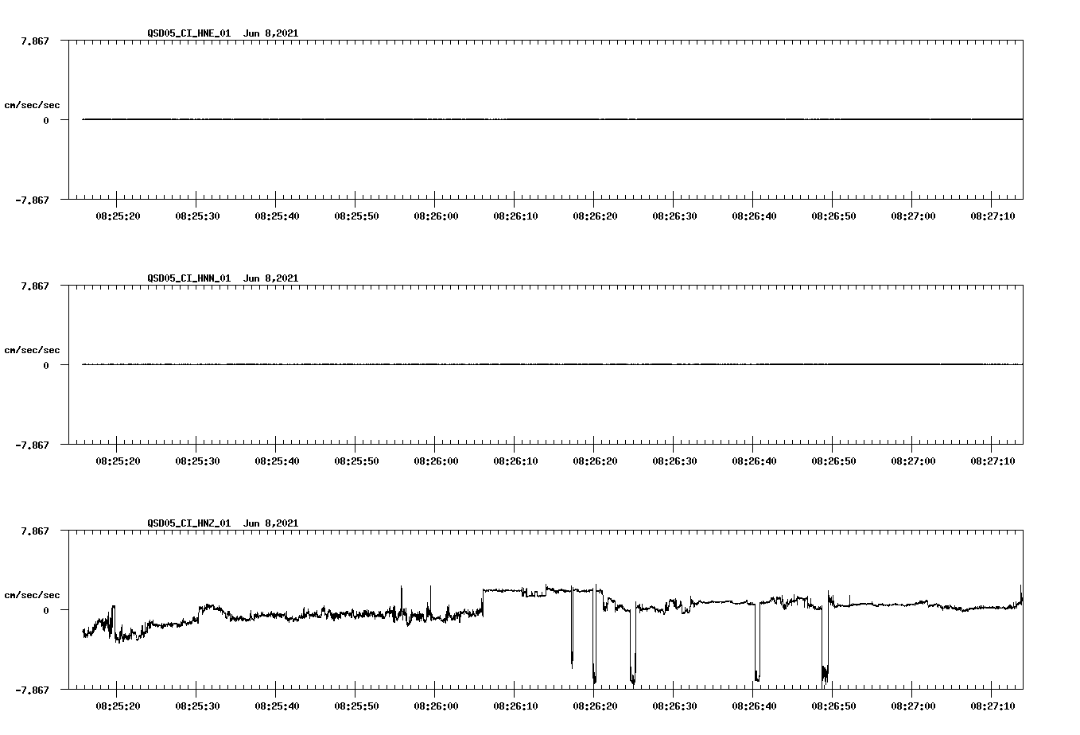Select the -7.867 lower limit on HNE axis
Screen dimensions: 1080x735
tap(33, 200)
